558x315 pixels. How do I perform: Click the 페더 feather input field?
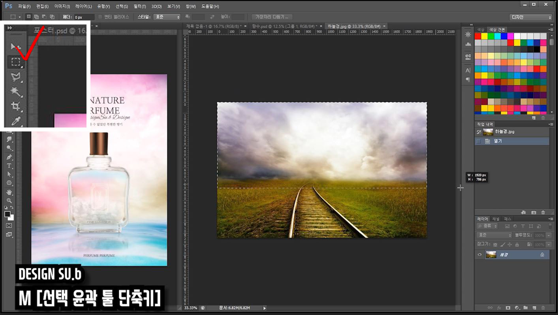84,17
